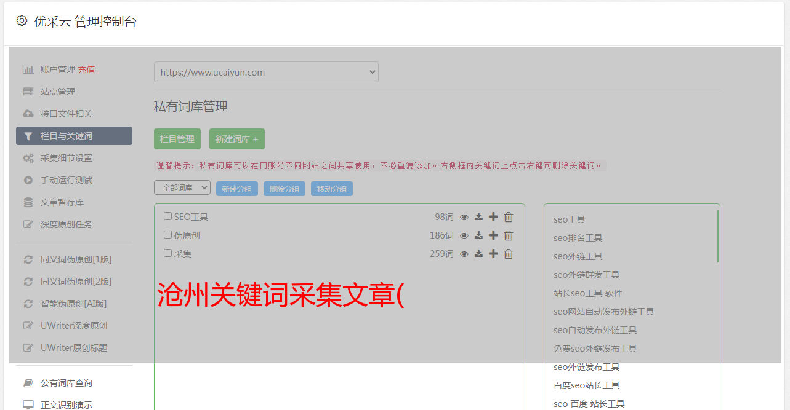The width and height of the screenshot is (790, 410).
Task: Add keywords to SEO工具 library
Action: pyautogui.click(x=493, y=217)
